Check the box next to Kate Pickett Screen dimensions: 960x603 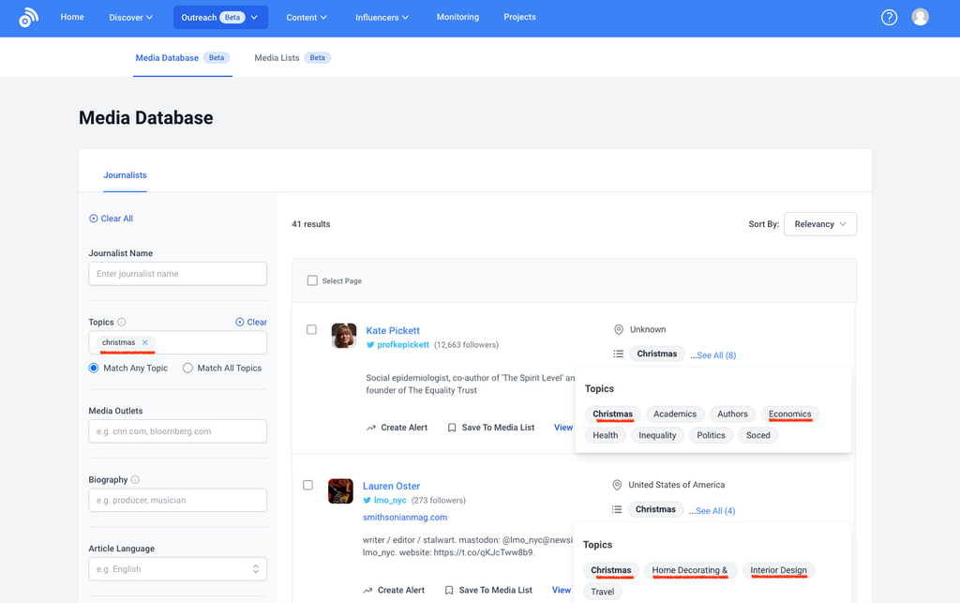pos(311,330)
